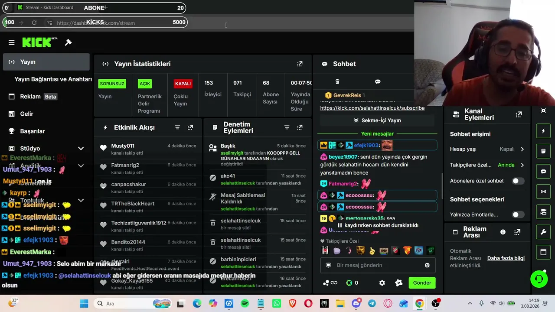Select TRTheBlackHeart follow event

147,207
